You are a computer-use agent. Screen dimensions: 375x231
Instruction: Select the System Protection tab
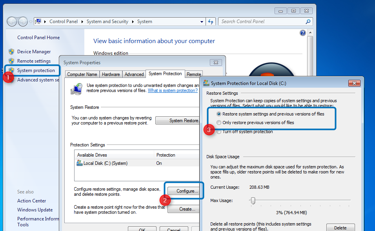(165, 74)
